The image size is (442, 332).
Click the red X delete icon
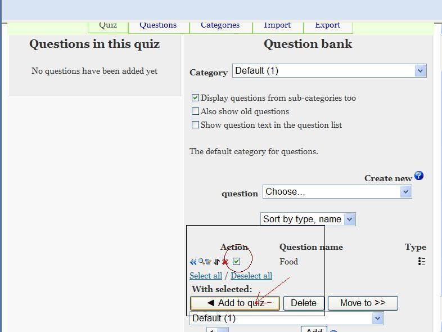[225, 262]
